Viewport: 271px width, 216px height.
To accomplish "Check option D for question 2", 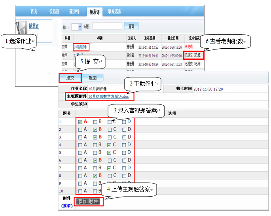I will tap(124, 129).
